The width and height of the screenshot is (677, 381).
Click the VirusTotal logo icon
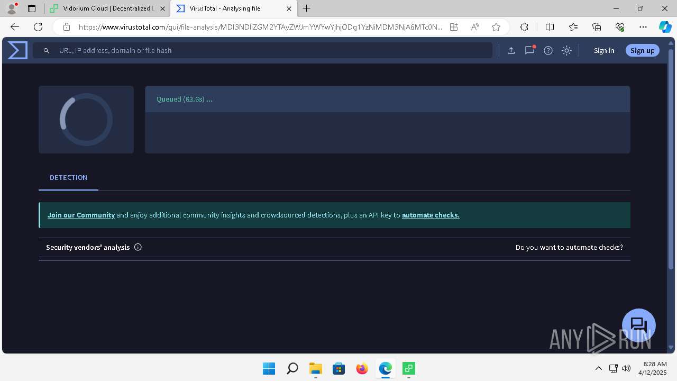17,50
